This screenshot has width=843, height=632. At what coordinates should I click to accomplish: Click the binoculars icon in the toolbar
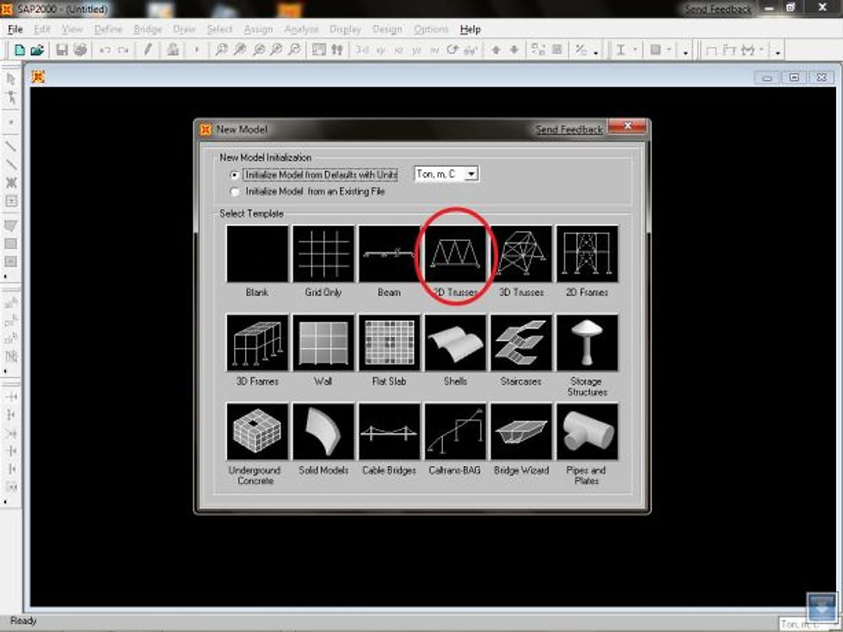pos(337,50)
